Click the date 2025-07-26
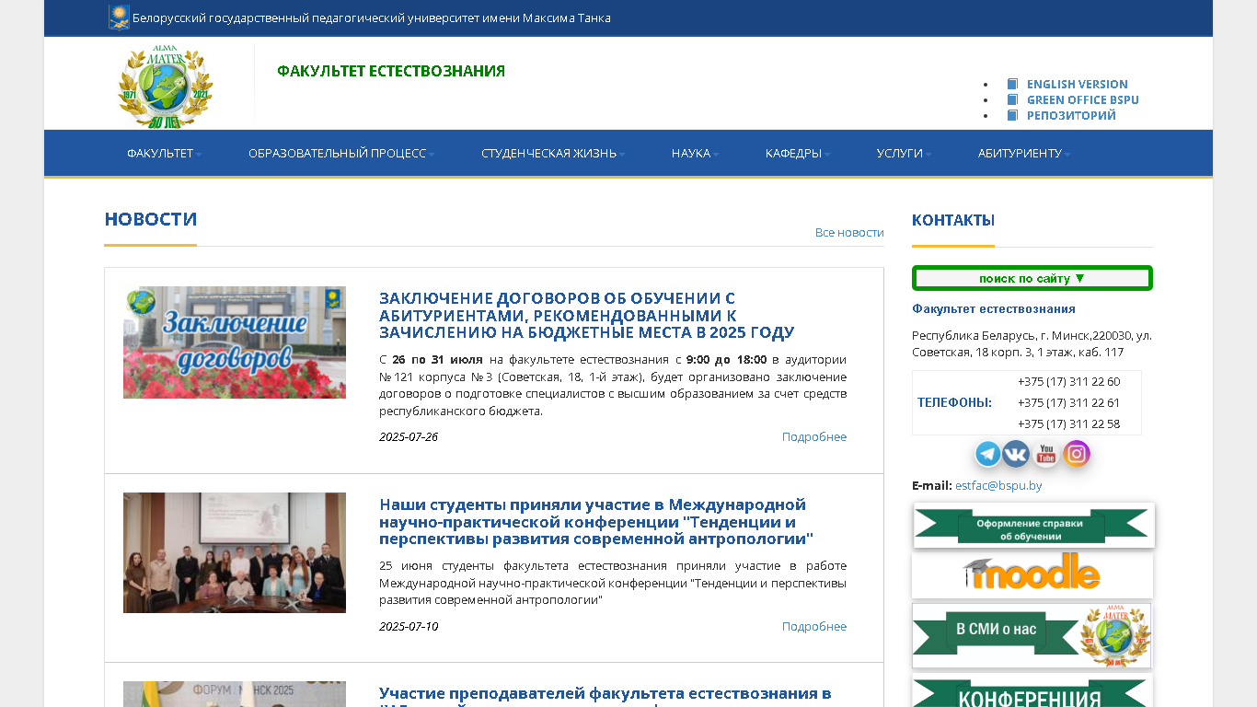 [x=409, y=436]
